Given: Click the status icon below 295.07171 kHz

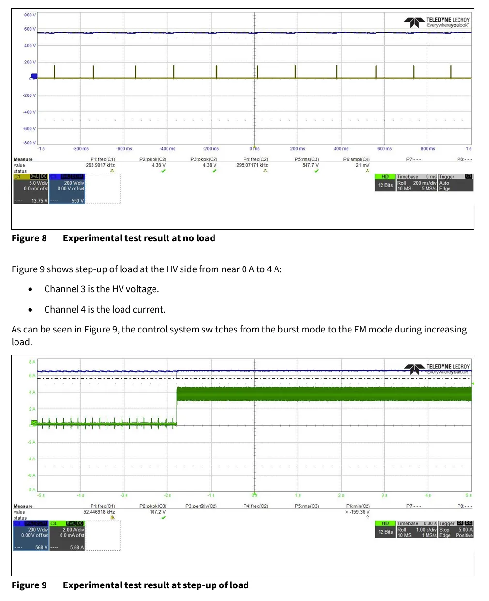Looking at the screenshot, I should 265,171.
